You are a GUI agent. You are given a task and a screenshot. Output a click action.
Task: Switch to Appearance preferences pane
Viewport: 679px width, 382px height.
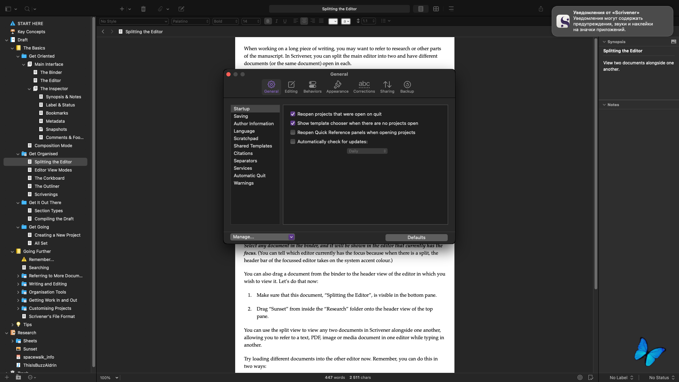337,87
